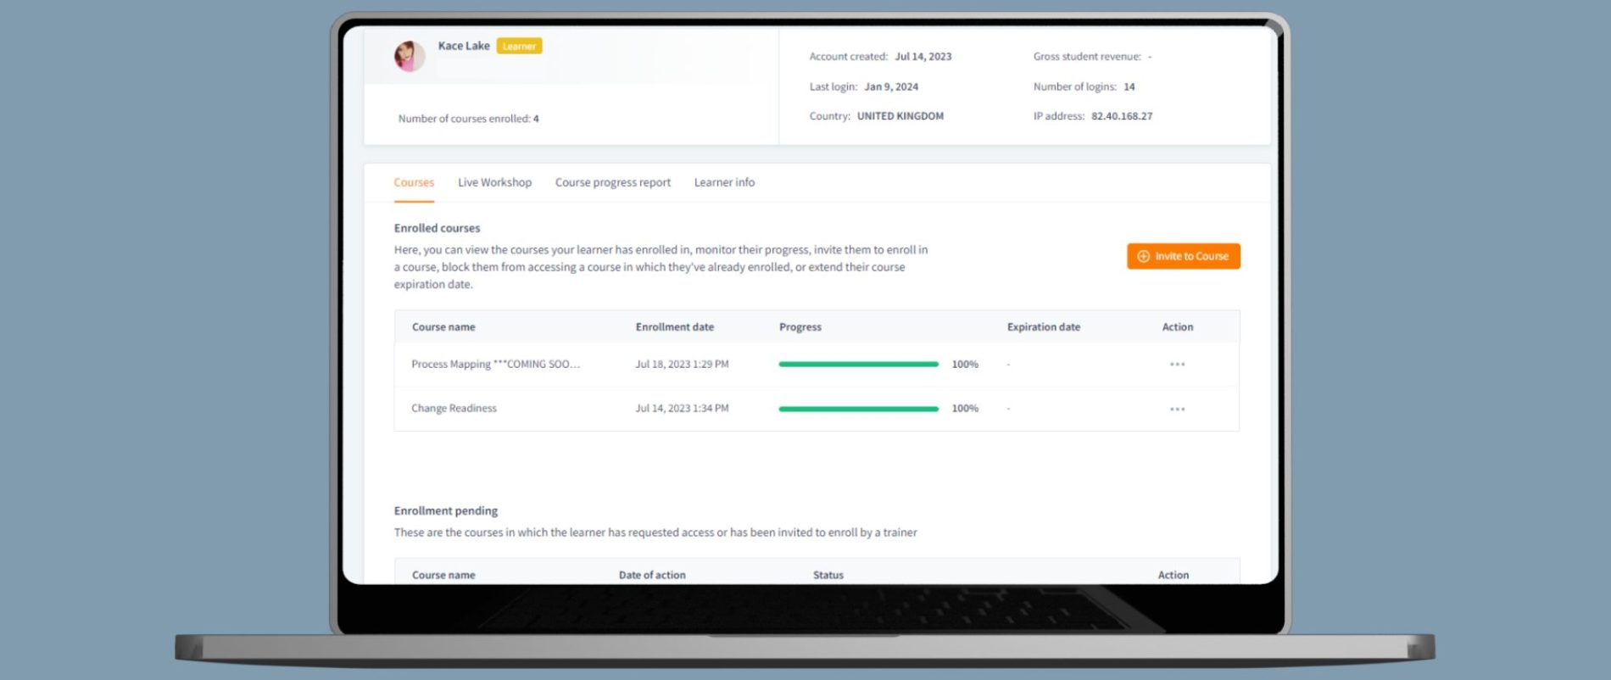Click the Expiration date column header
Screen dimensions: 1611x680
coord(1043,327)
